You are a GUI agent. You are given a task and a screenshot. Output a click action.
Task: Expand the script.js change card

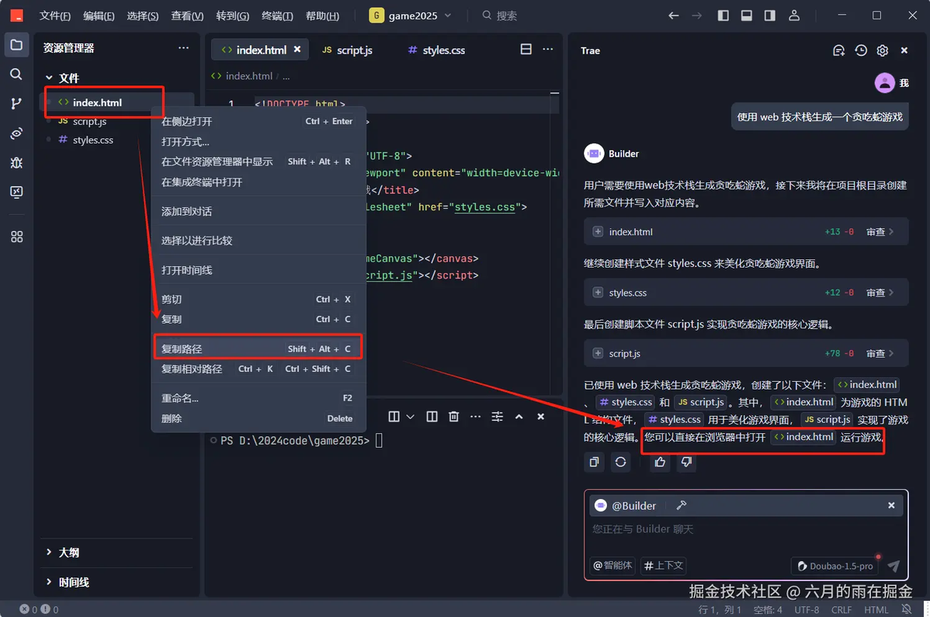(598, 353)
